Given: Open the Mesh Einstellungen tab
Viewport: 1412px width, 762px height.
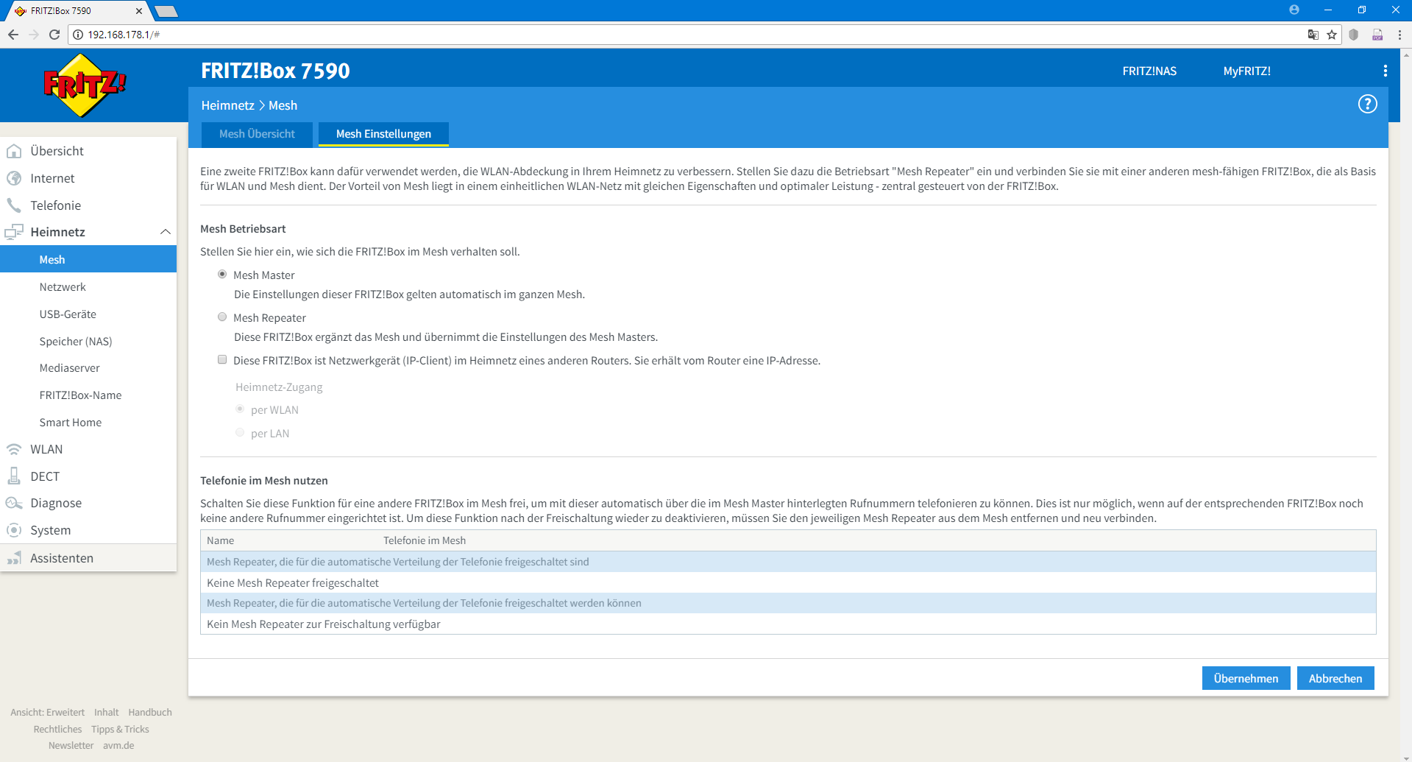Looking at the screenshot, I should pos(383,134).
